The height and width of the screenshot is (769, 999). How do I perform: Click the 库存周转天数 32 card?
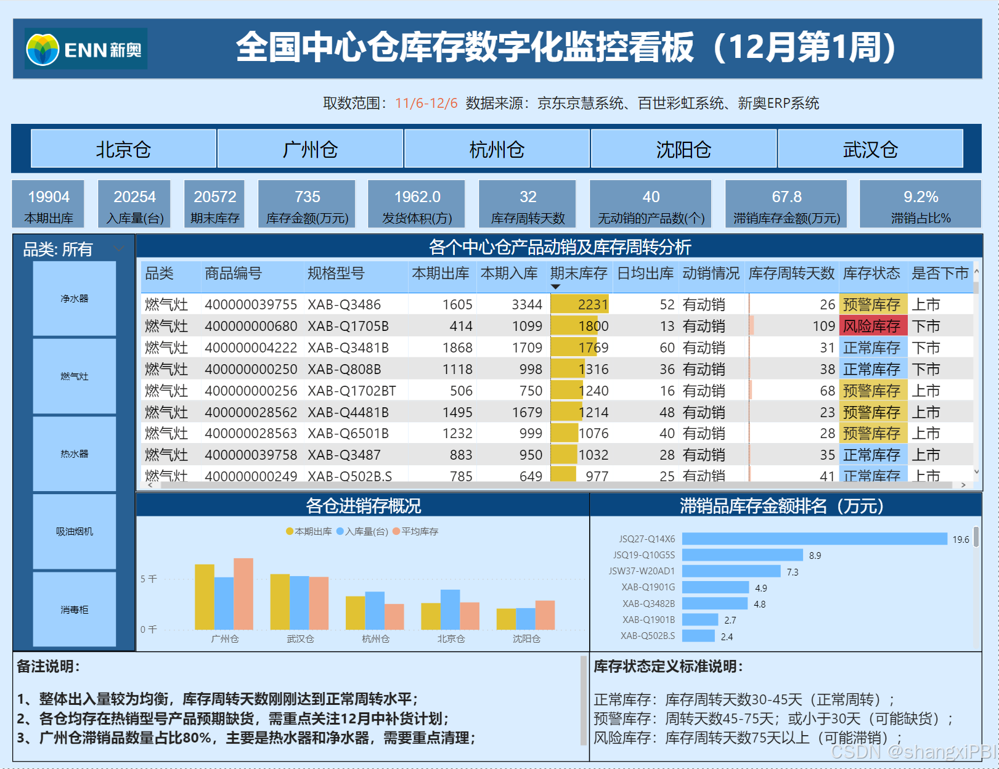[528, 204]
